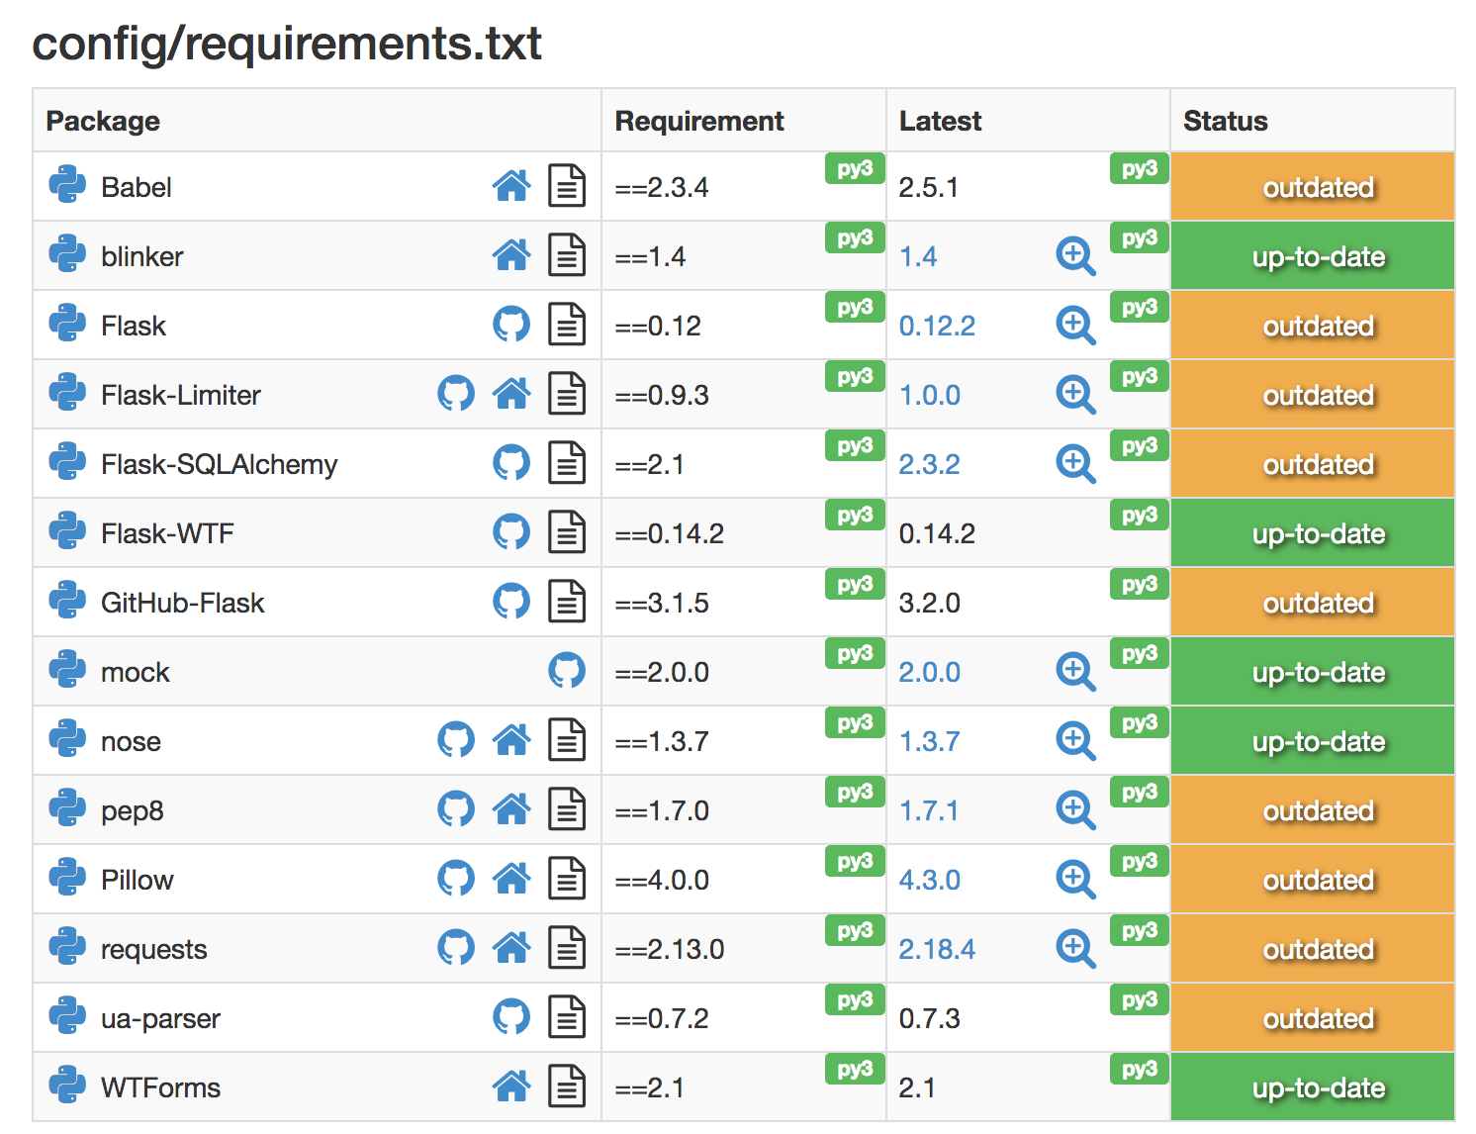The image size is (1476, 1134).
Task: Click the magnifier next to Flask 0.12.2
Action: [1075, 326]
